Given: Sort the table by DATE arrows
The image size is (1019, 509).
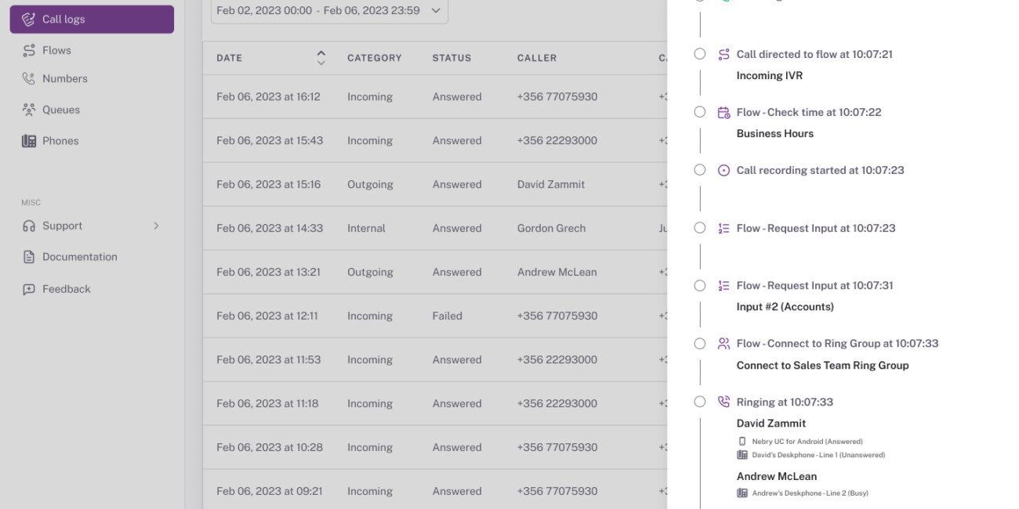Looking at the screenshot, I should point(321,58).
